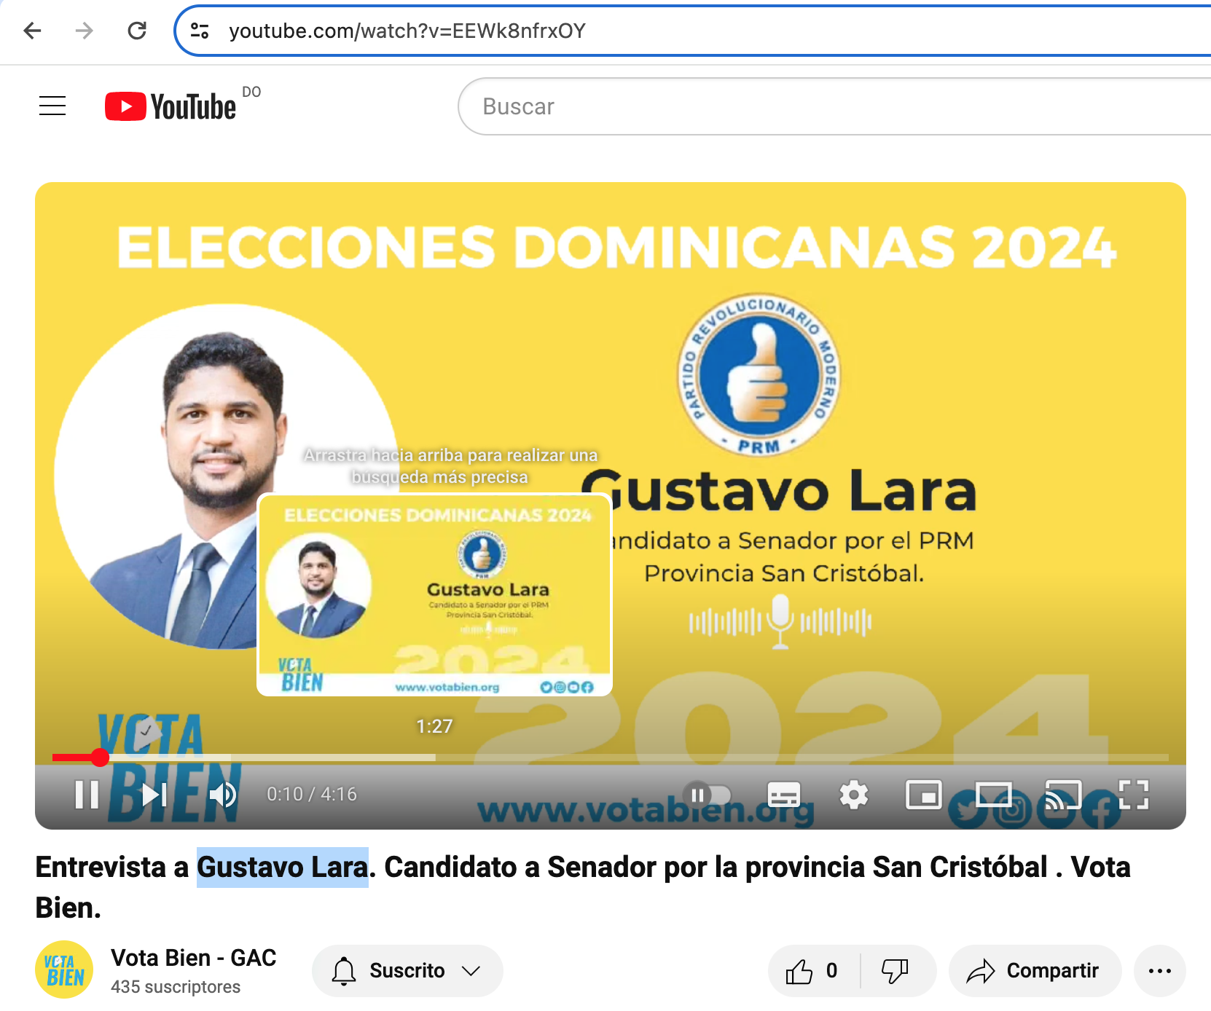
Task: Go forward with the browser forward arrow
Action: [85, 31]
